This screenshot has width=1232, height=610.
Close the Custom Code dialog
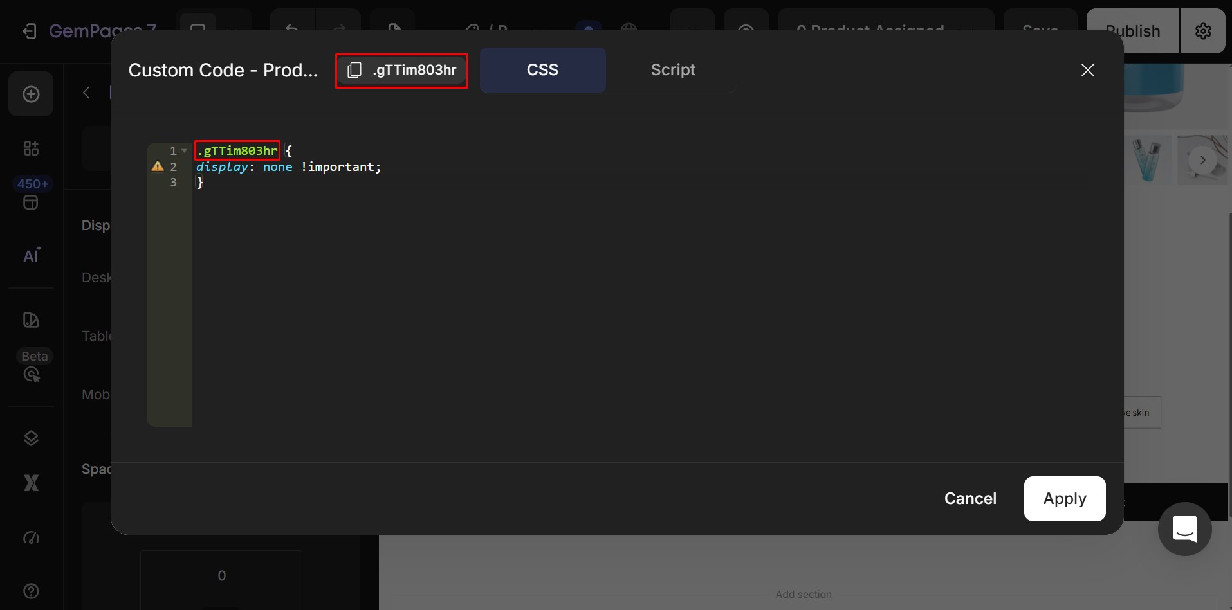pos(1087,70)
